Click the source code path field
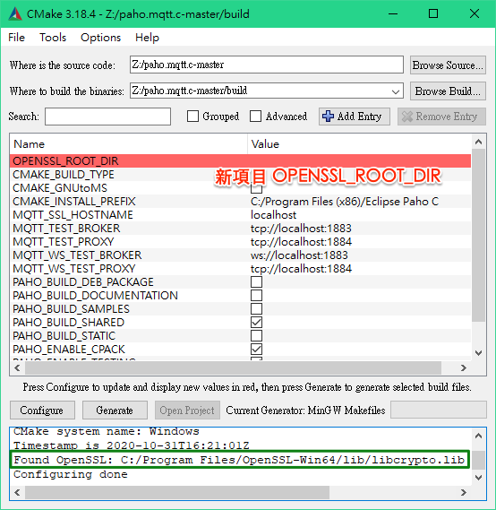The height and width of the screenshot is (510, 496). coord(266,65)
